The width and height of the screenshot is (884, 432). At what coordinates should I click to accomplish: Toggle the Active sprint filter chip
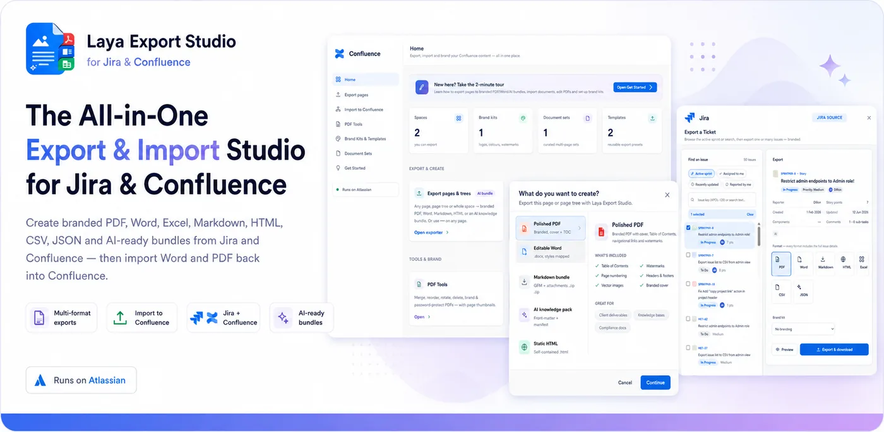coord(702,173)
